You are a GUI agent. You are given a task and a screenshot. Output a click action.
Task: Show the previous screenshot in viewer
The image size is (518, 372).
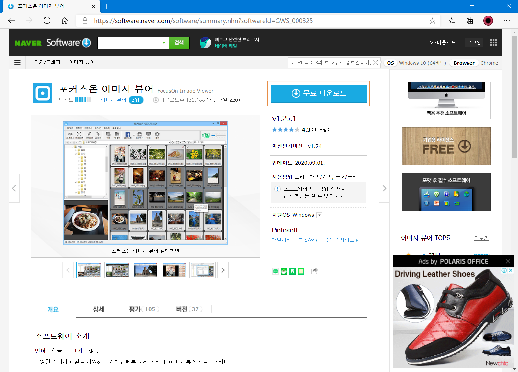(x=14, y=188)
